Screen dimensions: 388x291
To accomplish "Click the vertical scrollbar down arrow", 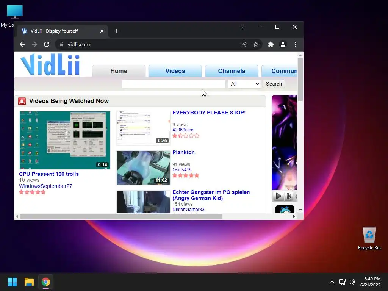I will [x=300, y=210].
